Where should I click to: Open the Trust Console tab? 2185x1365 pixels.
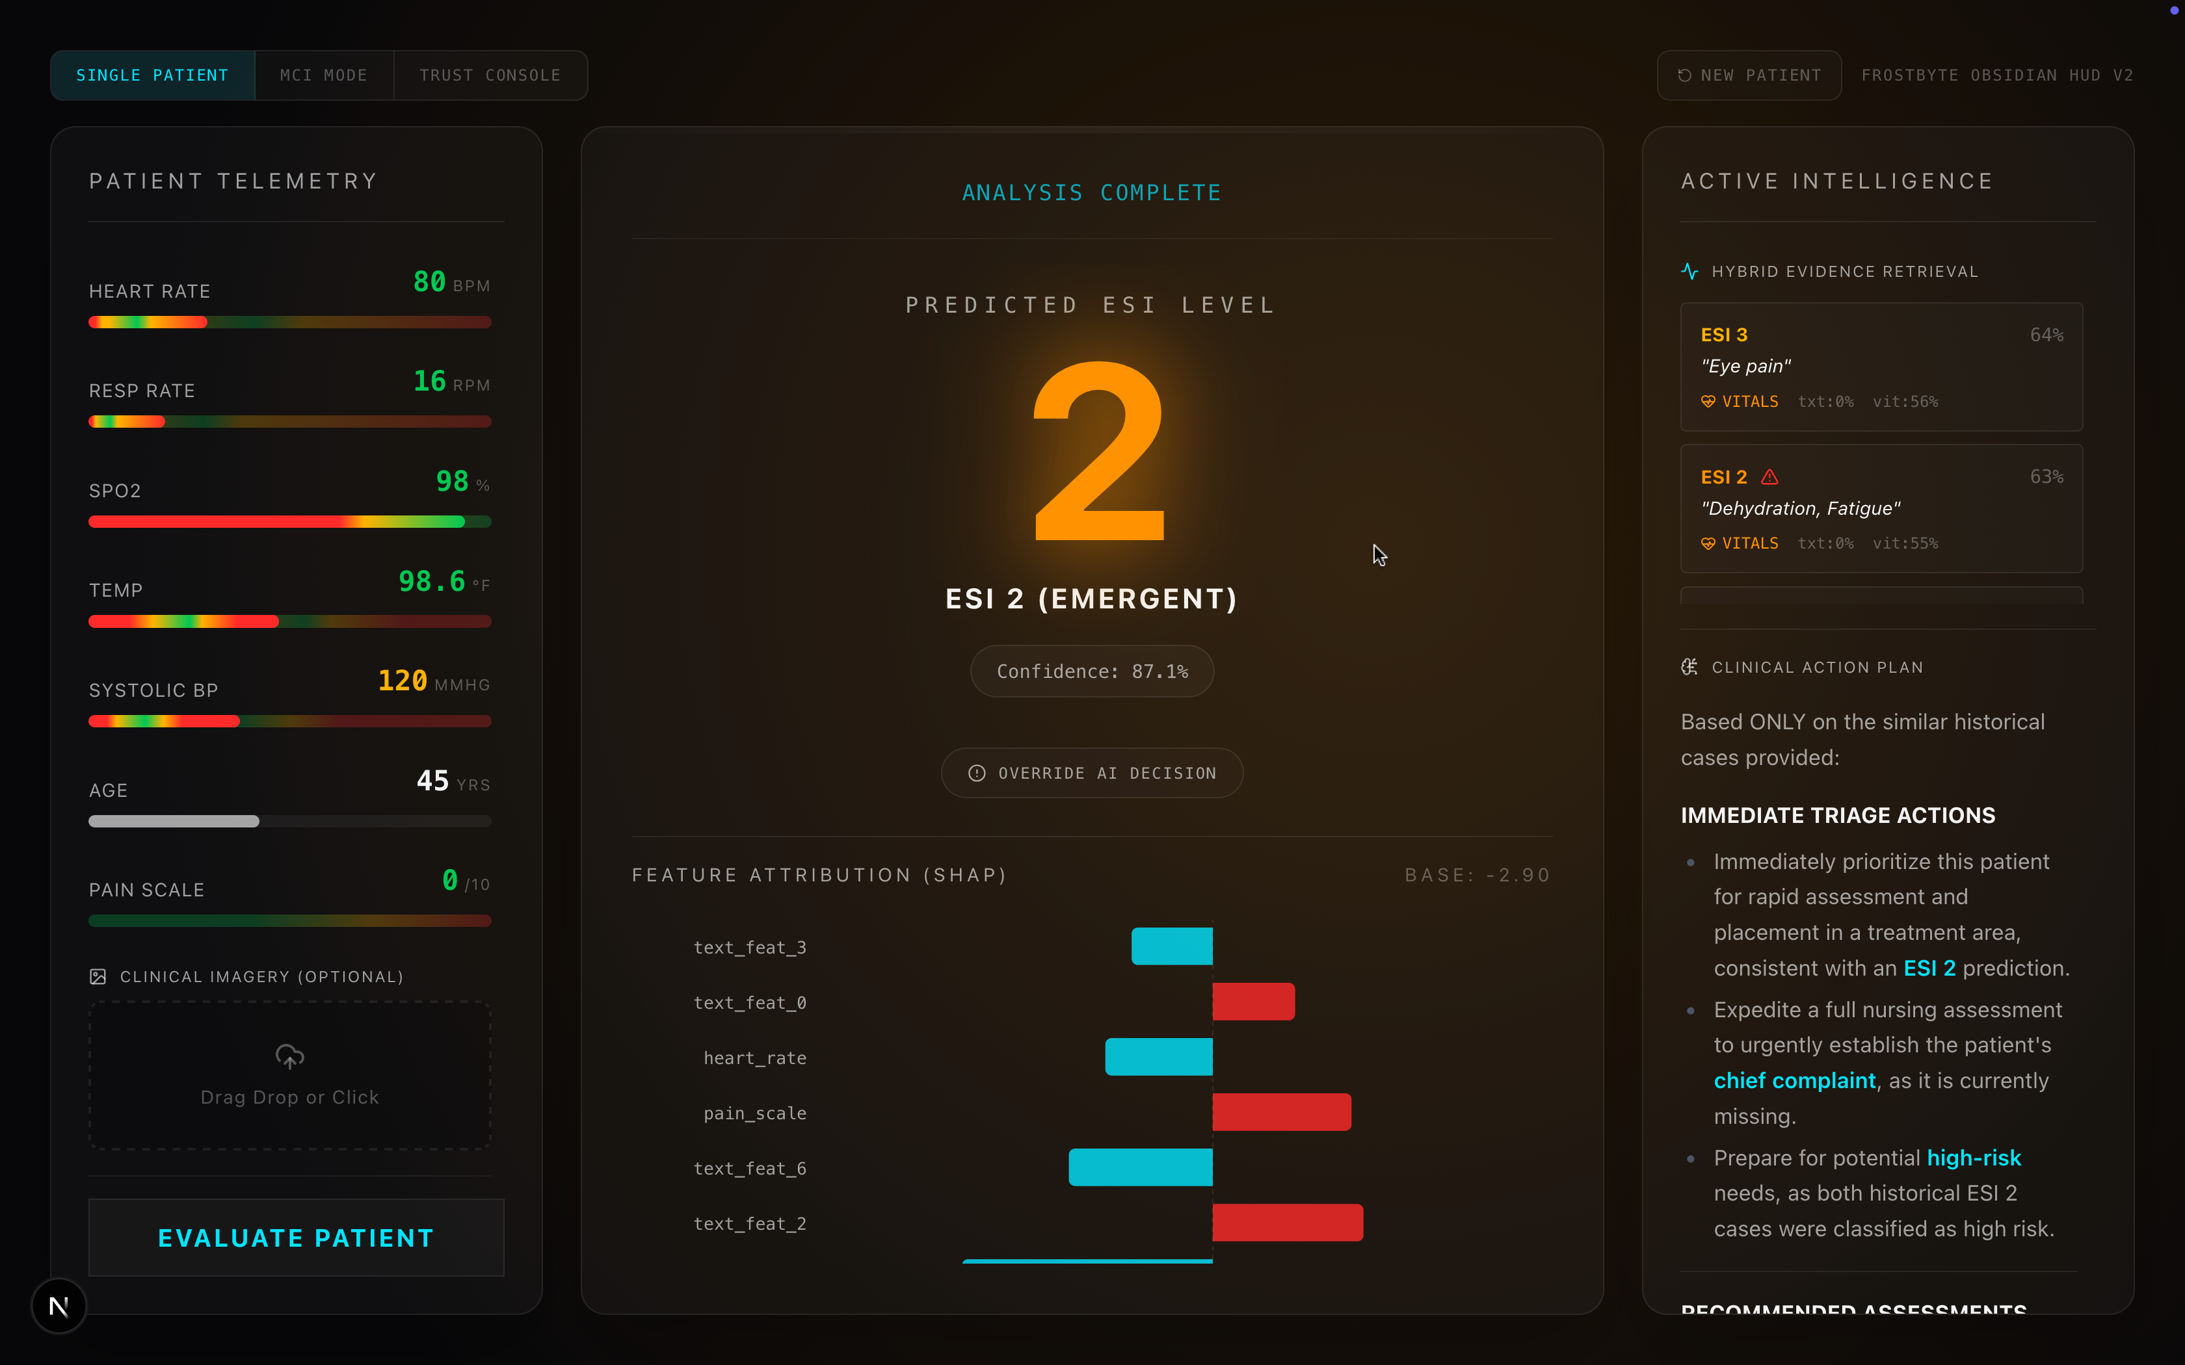(x=490, y=76)
